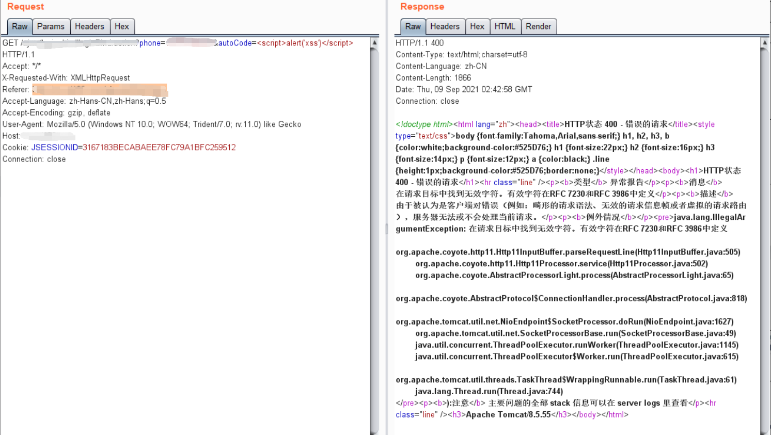Click the Referer header line

point(85,89)
